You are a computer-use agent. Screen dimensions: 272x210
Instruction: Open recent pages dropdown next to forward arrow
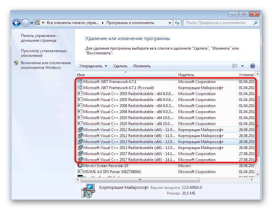click(32, 23)
